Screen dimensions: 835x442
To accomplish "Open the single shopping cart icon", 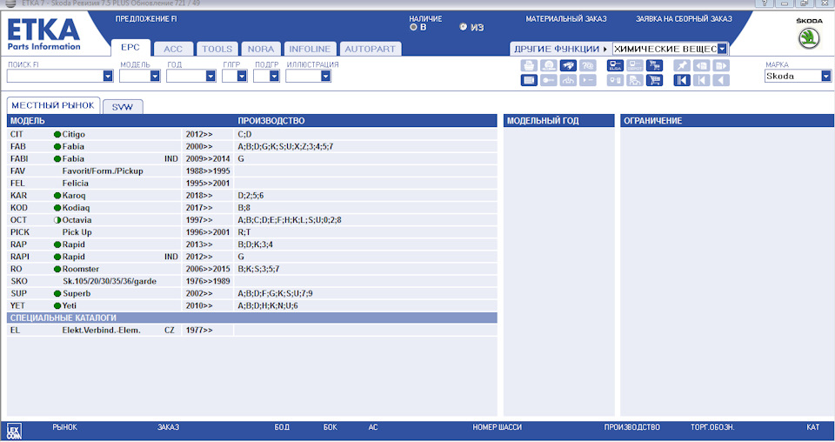I will tap(654, 80).
